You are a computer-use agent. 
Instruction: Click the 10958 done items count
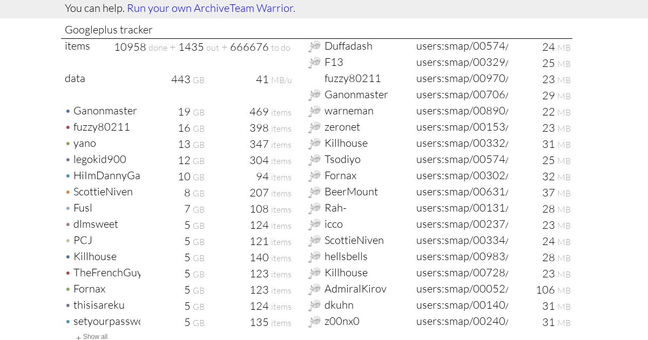point(140,47)
